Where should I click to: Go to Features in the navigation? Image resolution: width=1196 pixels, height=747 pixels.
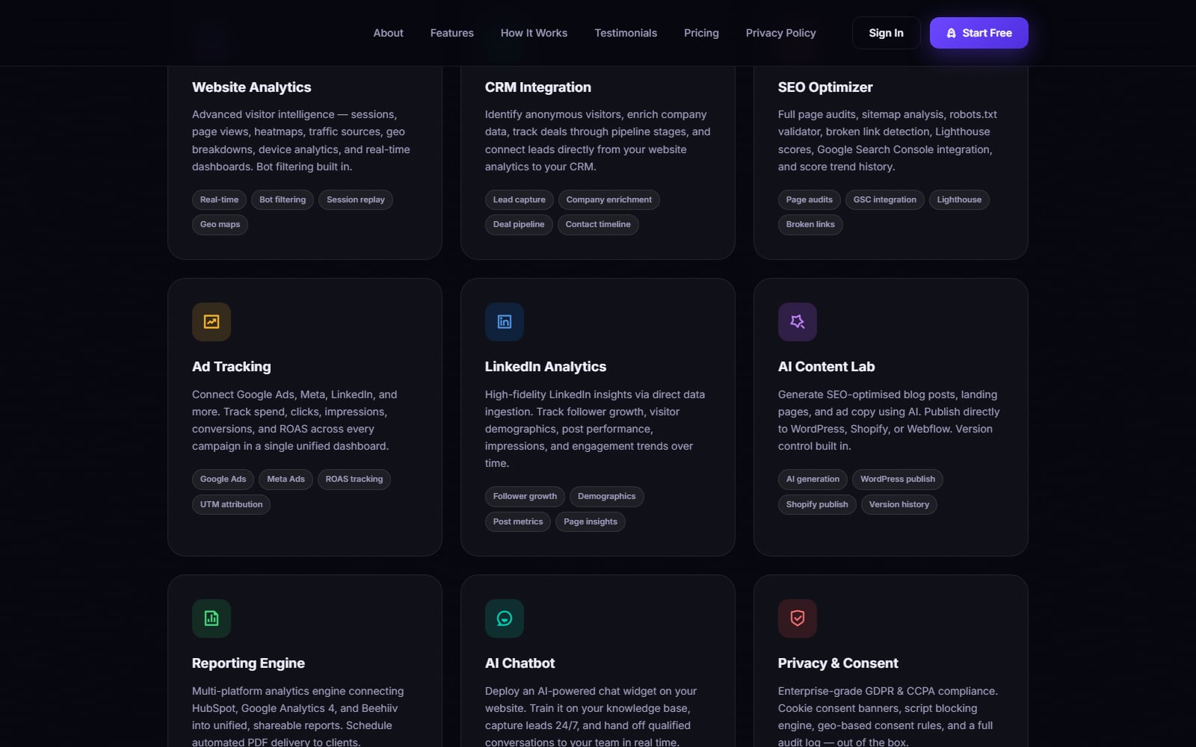[x=452, y=33]
